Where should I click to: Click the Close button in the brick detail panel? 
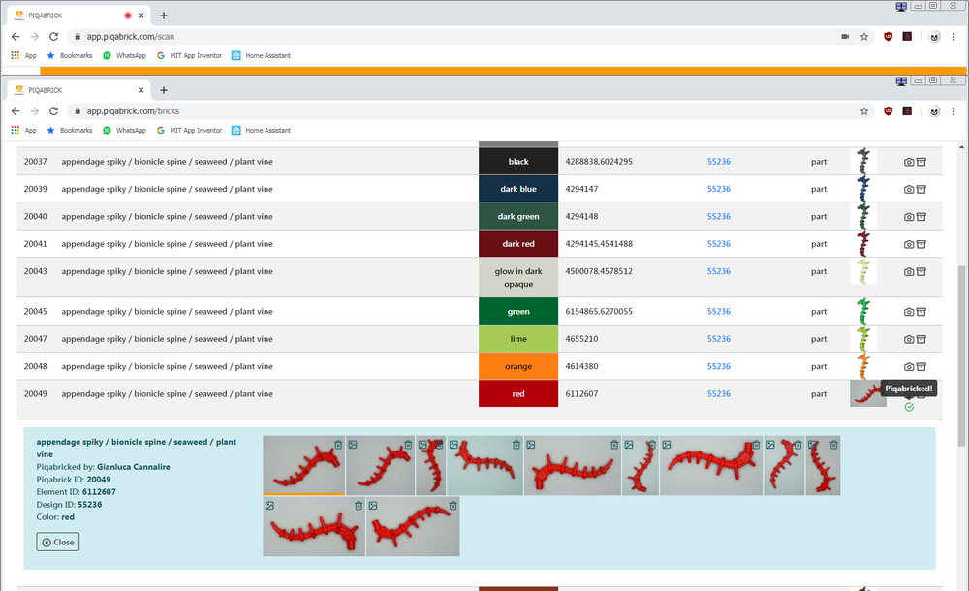tap(57, 543)
